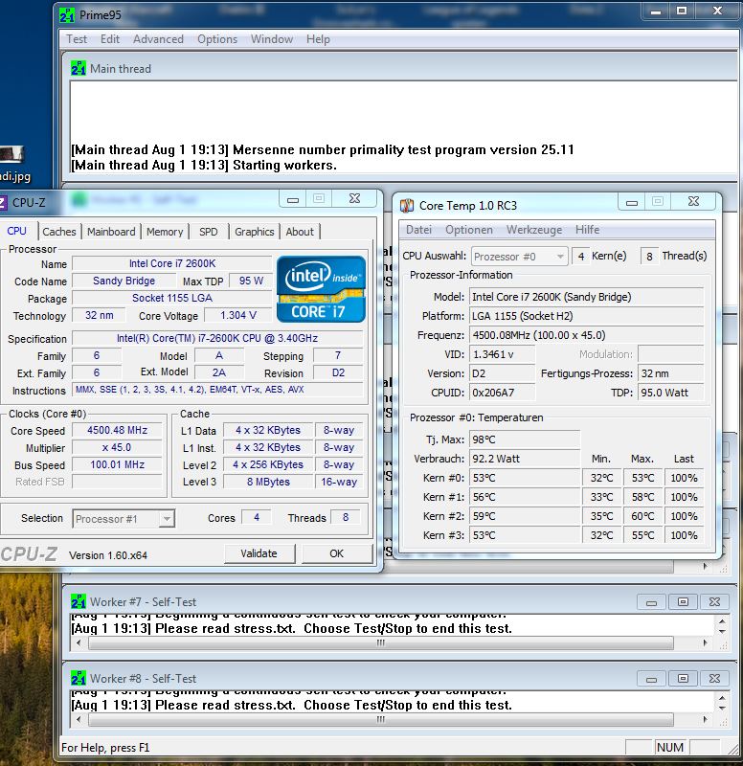Click the Main thread window icon

79,68
